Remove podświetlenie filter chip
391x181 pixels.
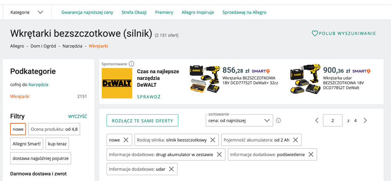pos(311,154)
